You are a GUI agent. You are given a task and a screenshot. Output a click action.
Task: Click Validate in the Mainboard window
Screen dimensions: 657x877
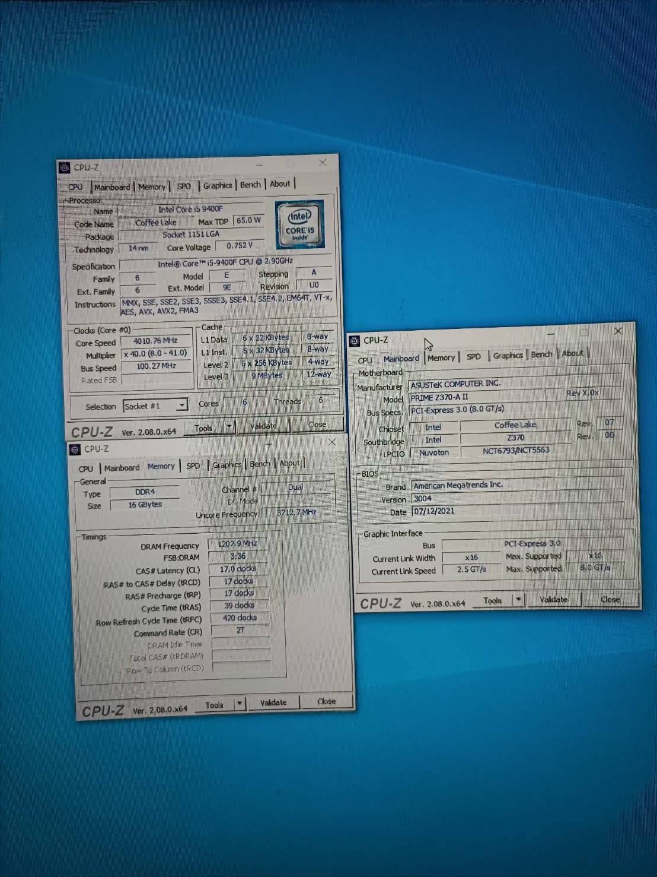[553, 600]
